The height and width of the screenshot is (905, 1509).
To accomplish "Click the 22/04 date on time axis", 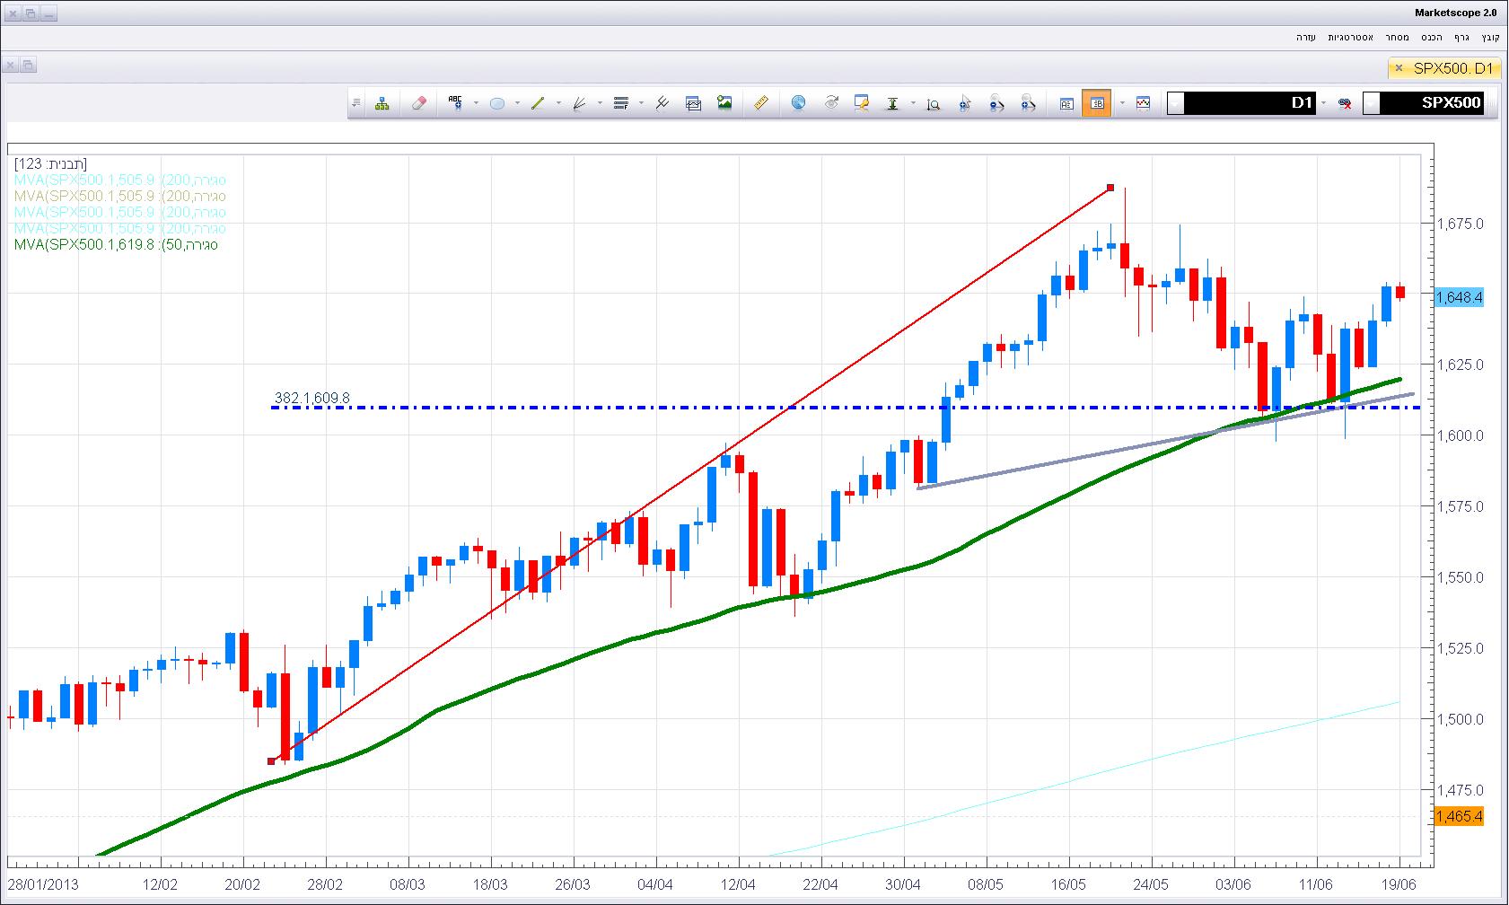I will point(821,884).
